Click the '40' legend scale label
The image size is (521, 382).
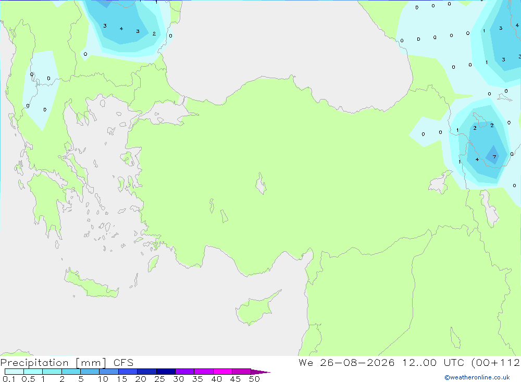point(216,379)
